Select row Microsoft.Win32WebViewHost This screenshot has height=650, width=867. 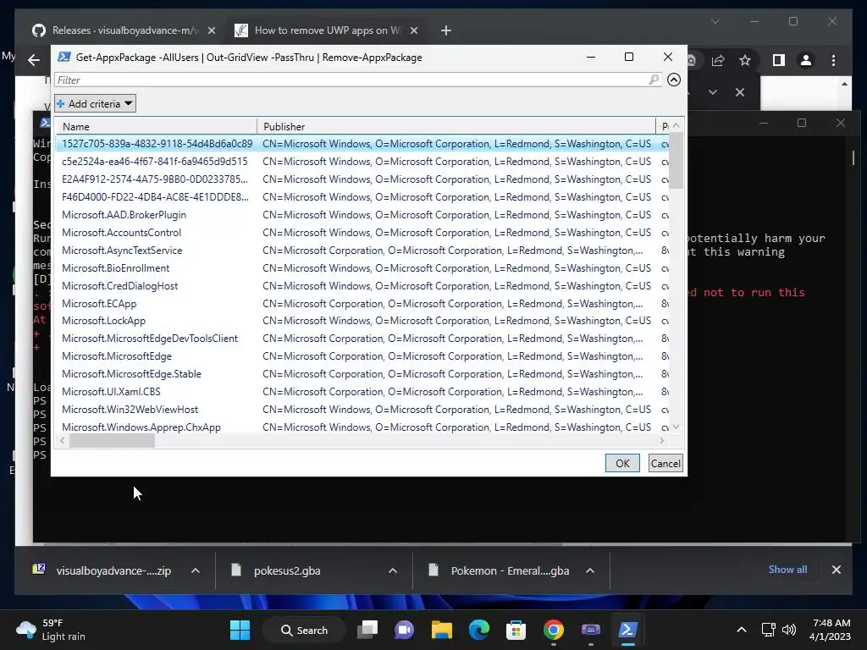tap(362, 410)
